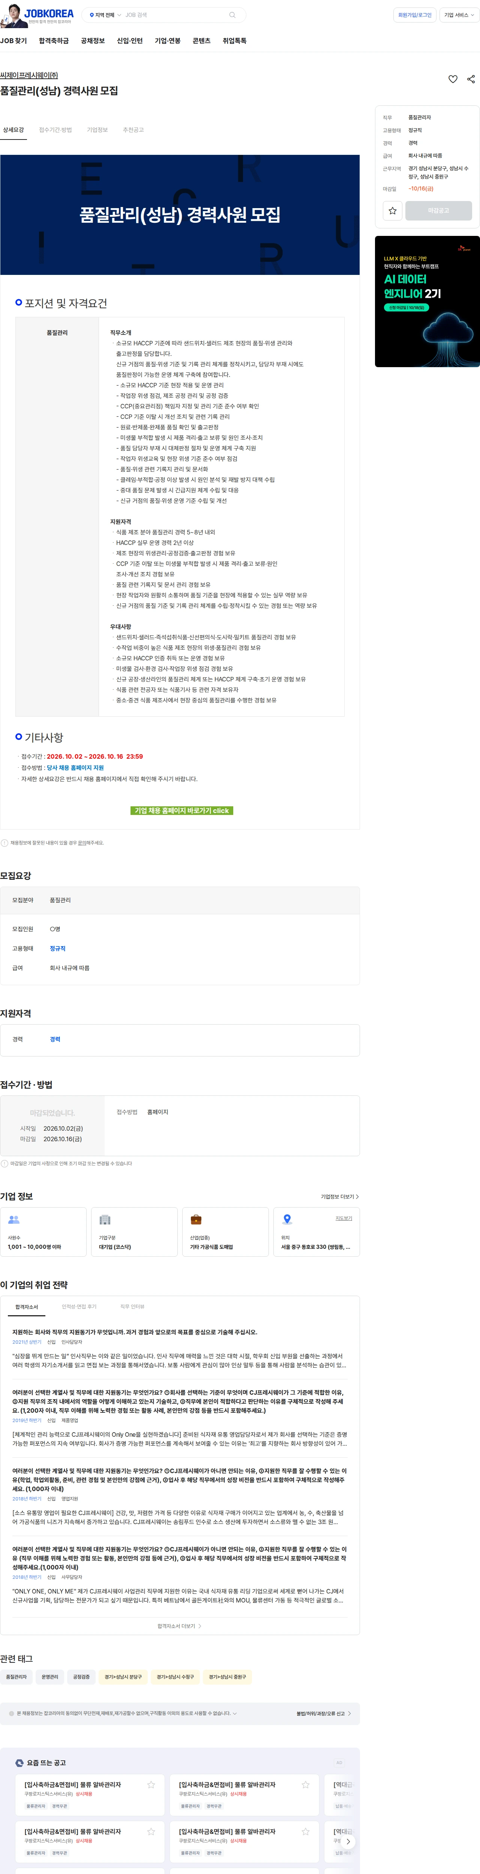Click the briefcase icon for 산업(업종)
480x1874 pixels.
coord(196,1219)
